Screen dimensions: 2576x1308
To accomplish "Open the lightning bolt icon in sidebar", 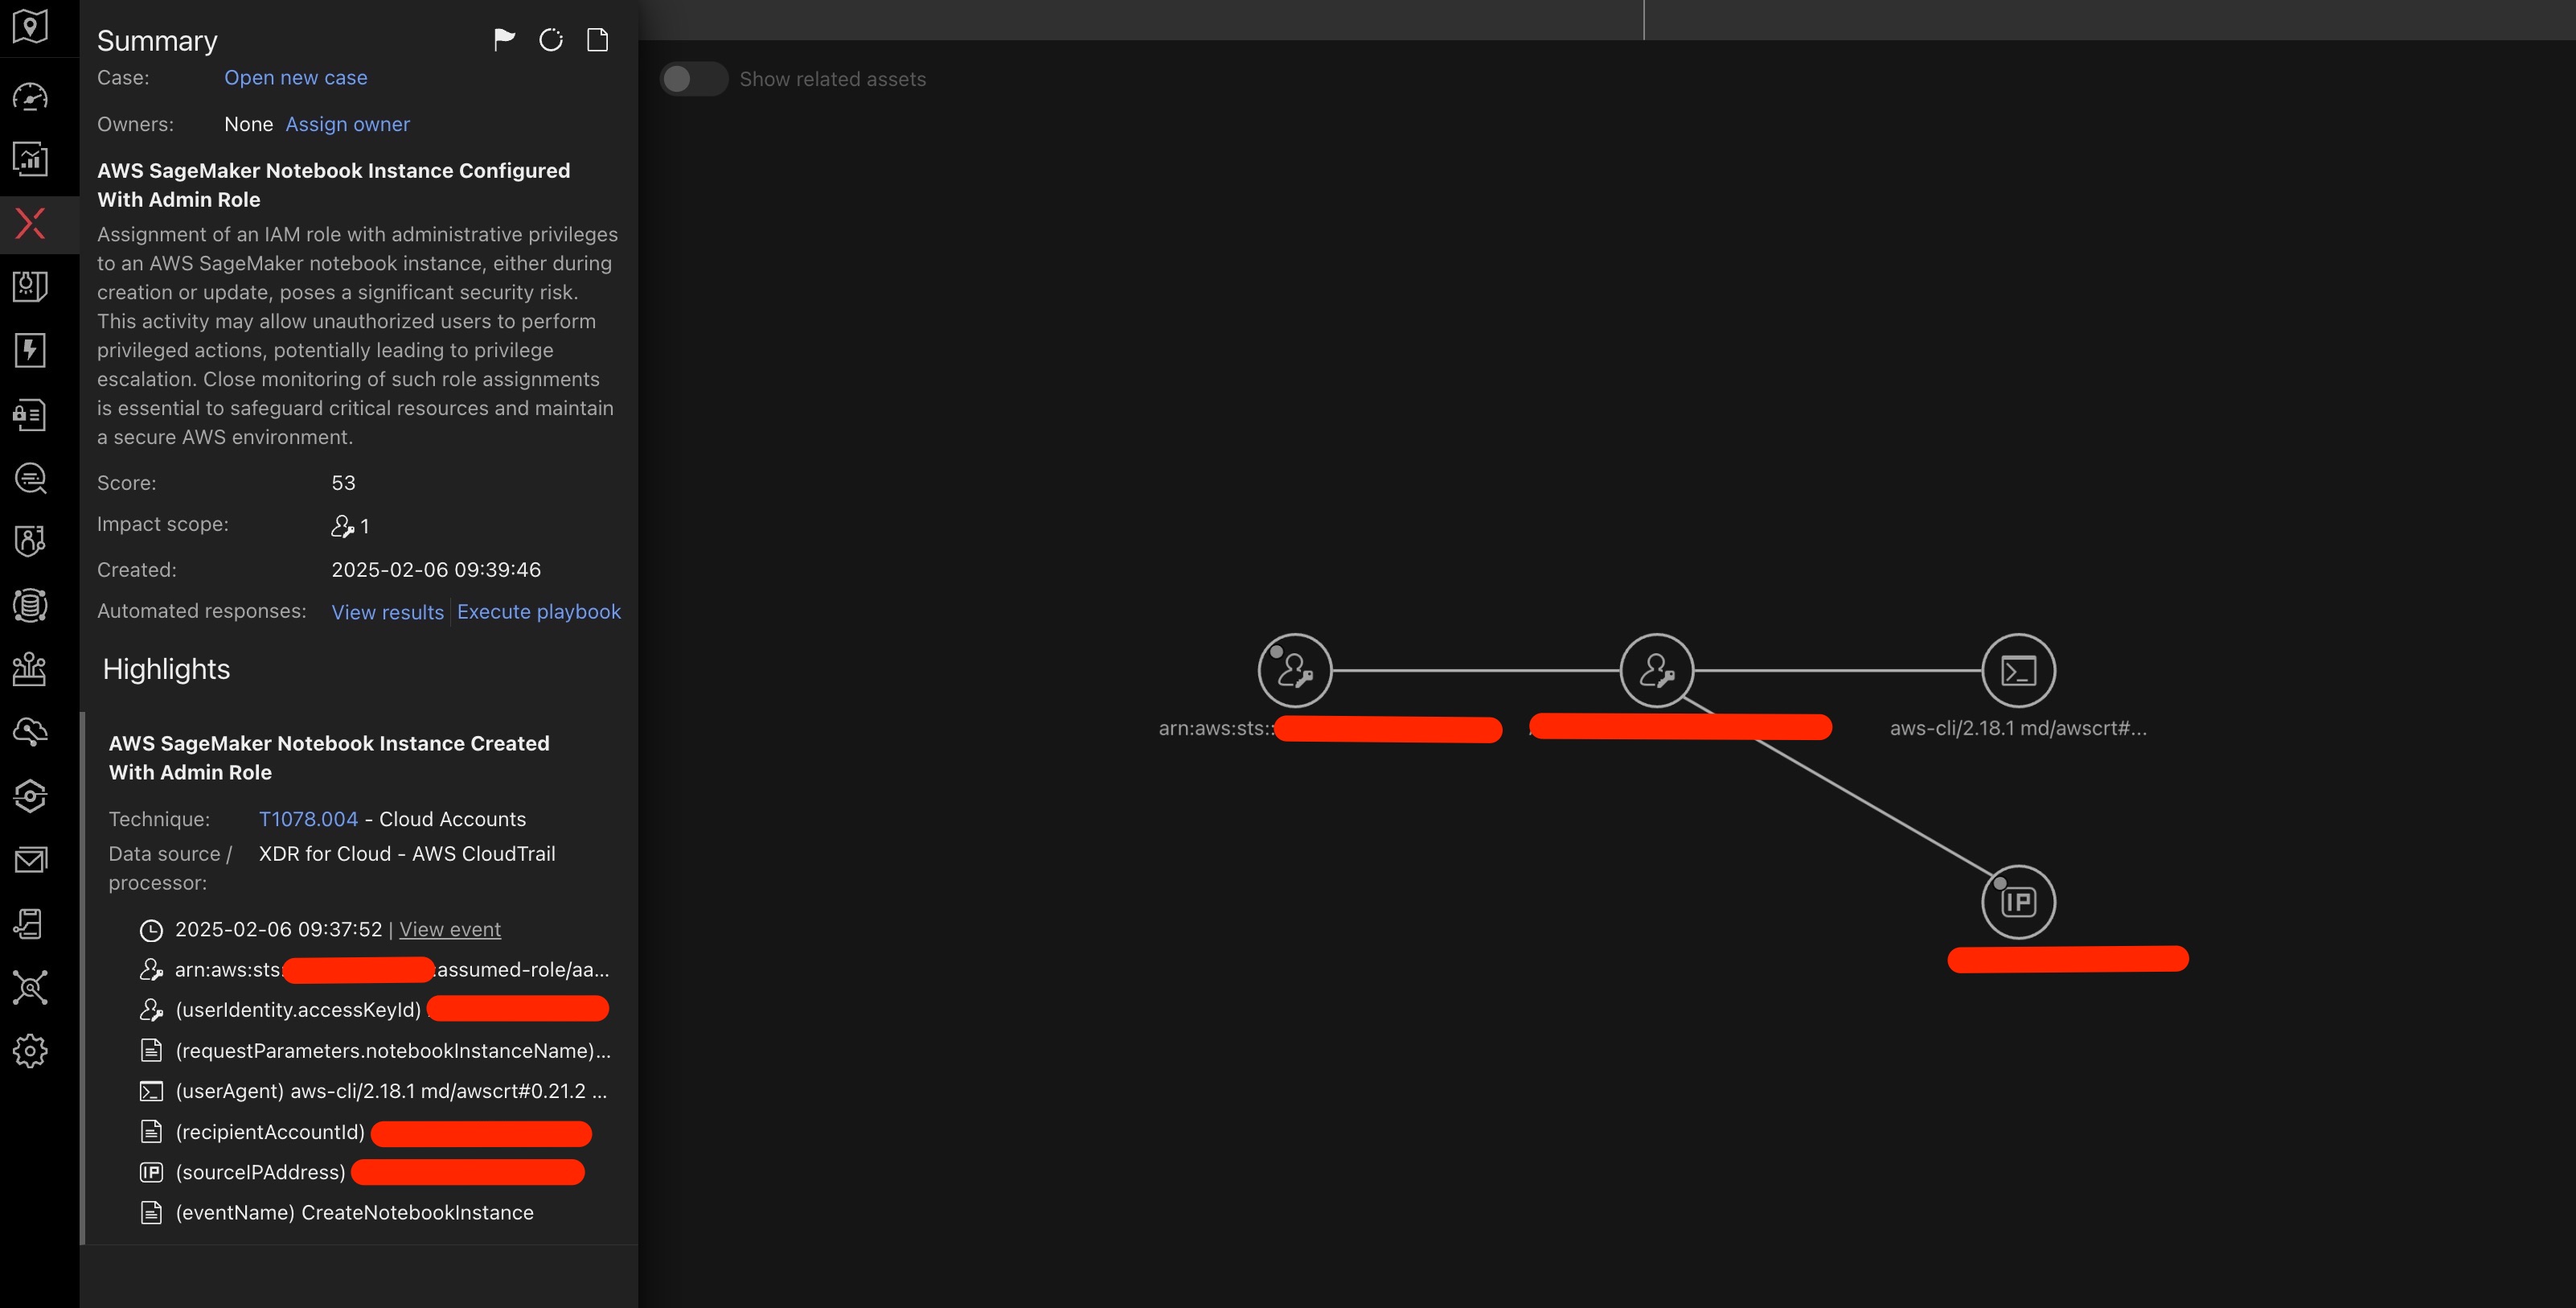I will pos(30,350).
